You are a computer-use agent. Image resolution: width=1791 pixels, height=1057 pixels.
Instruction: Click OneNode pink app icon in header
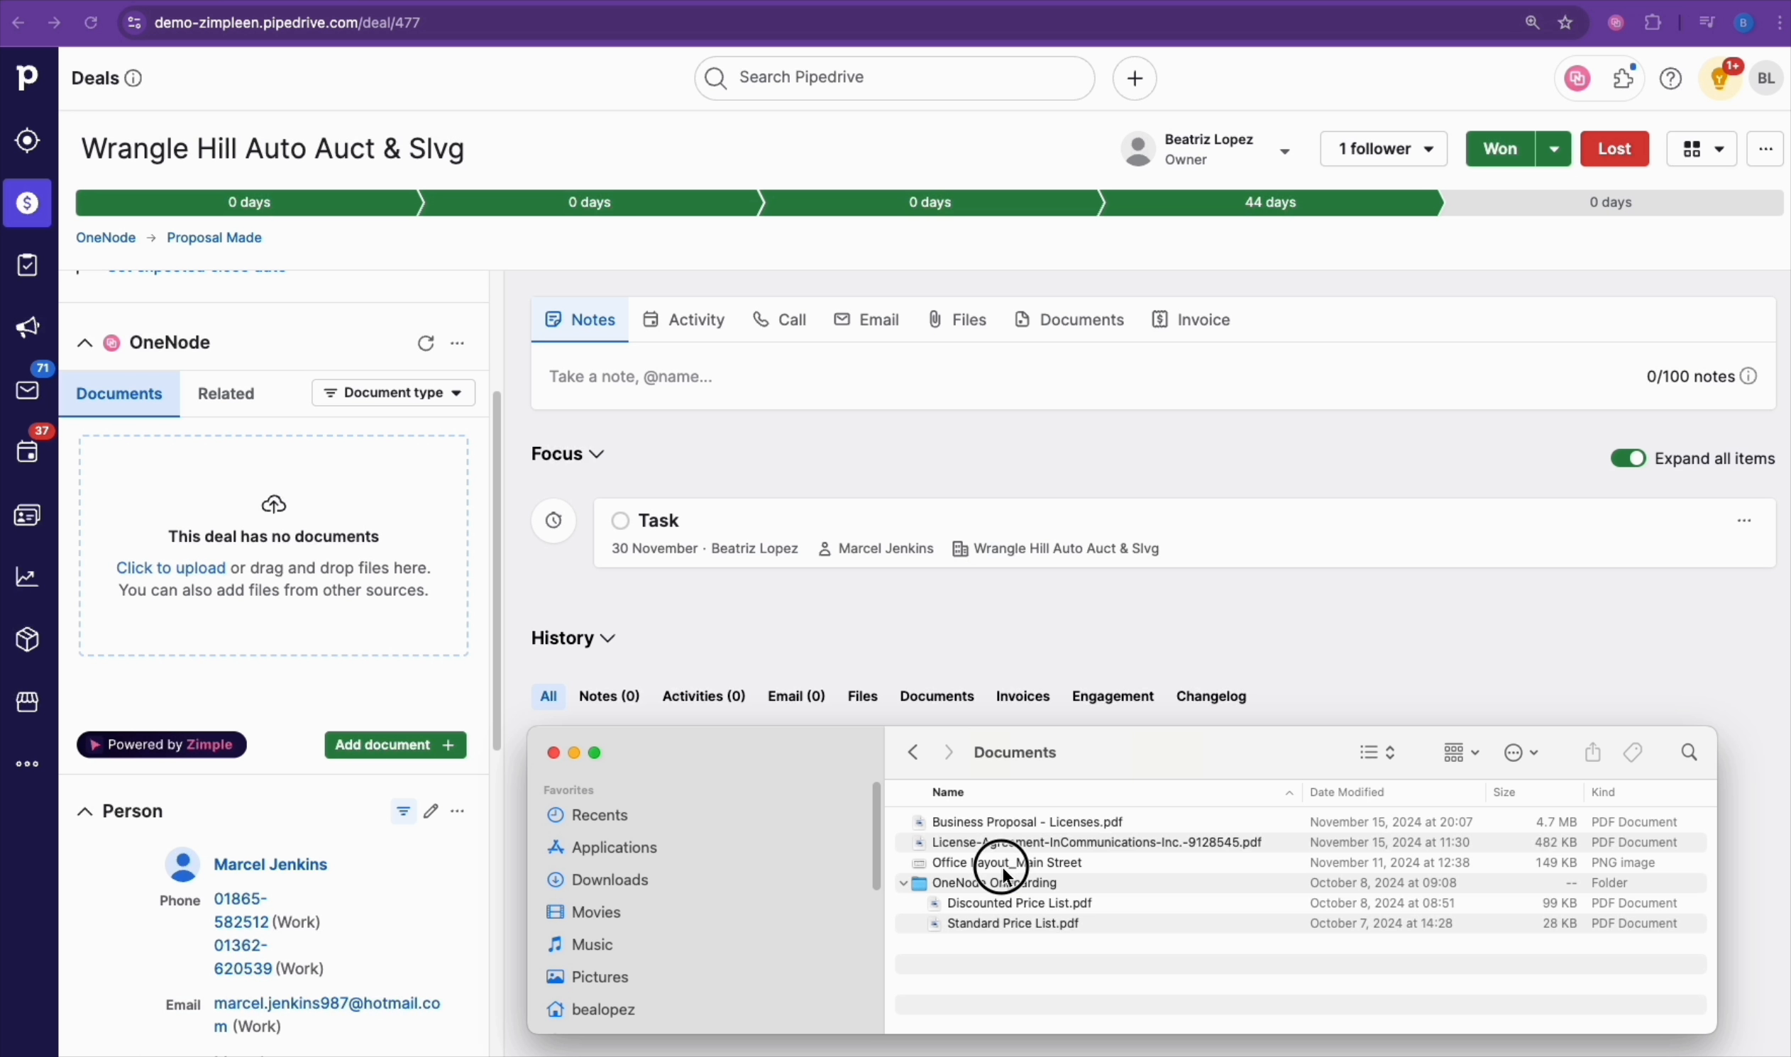click(1577, 78)
